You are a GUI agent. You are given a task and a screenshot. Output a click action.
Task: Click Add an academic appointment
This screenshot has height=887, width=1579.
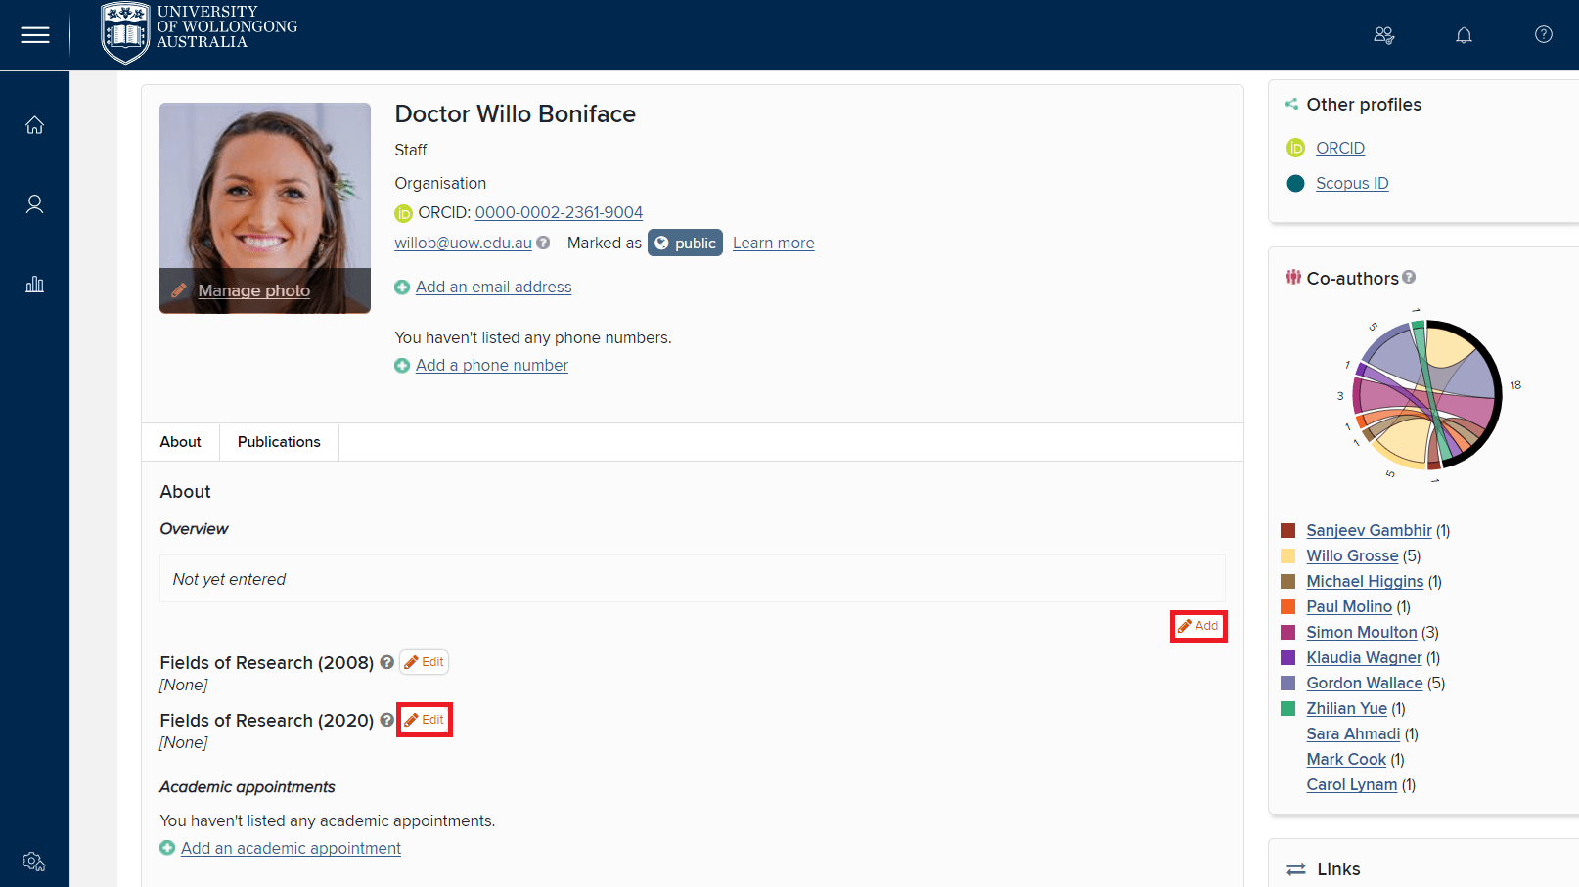coord(291,848)
